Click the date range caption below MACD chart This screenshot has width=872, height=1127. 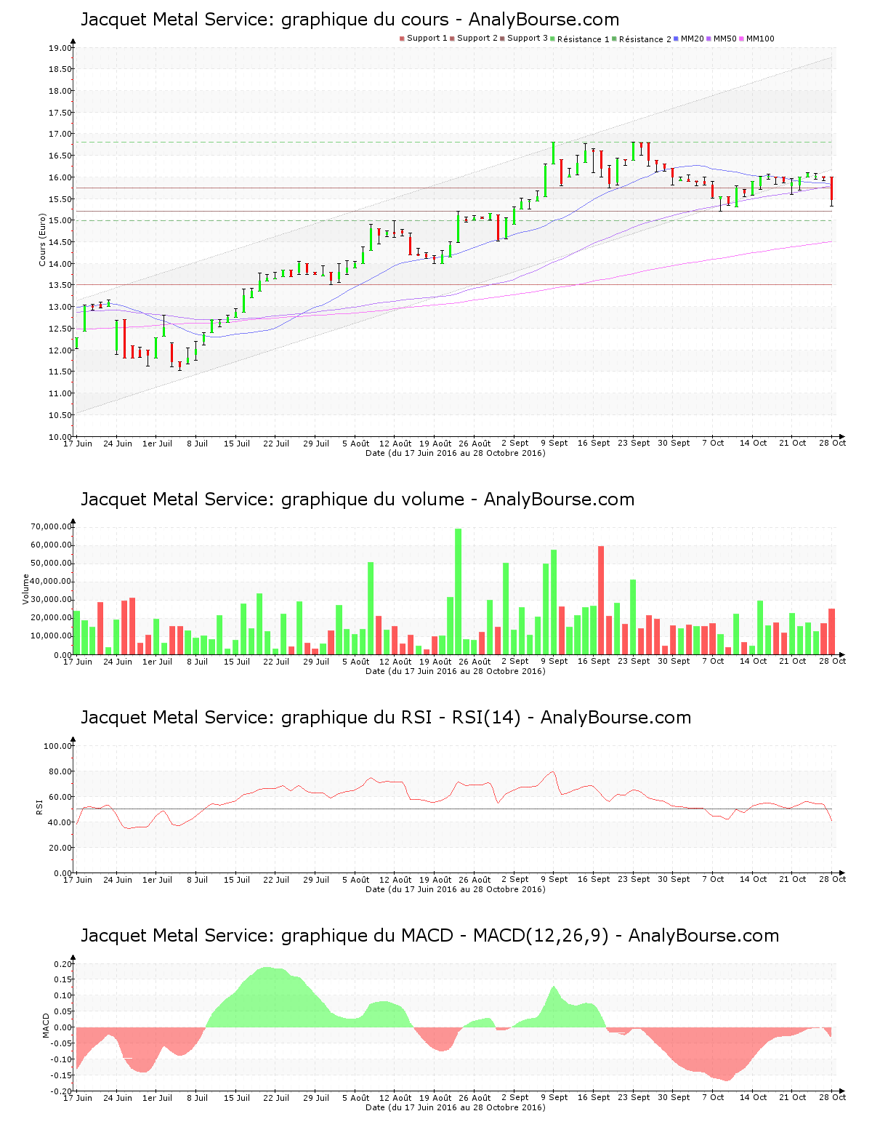coord(455,1107)
